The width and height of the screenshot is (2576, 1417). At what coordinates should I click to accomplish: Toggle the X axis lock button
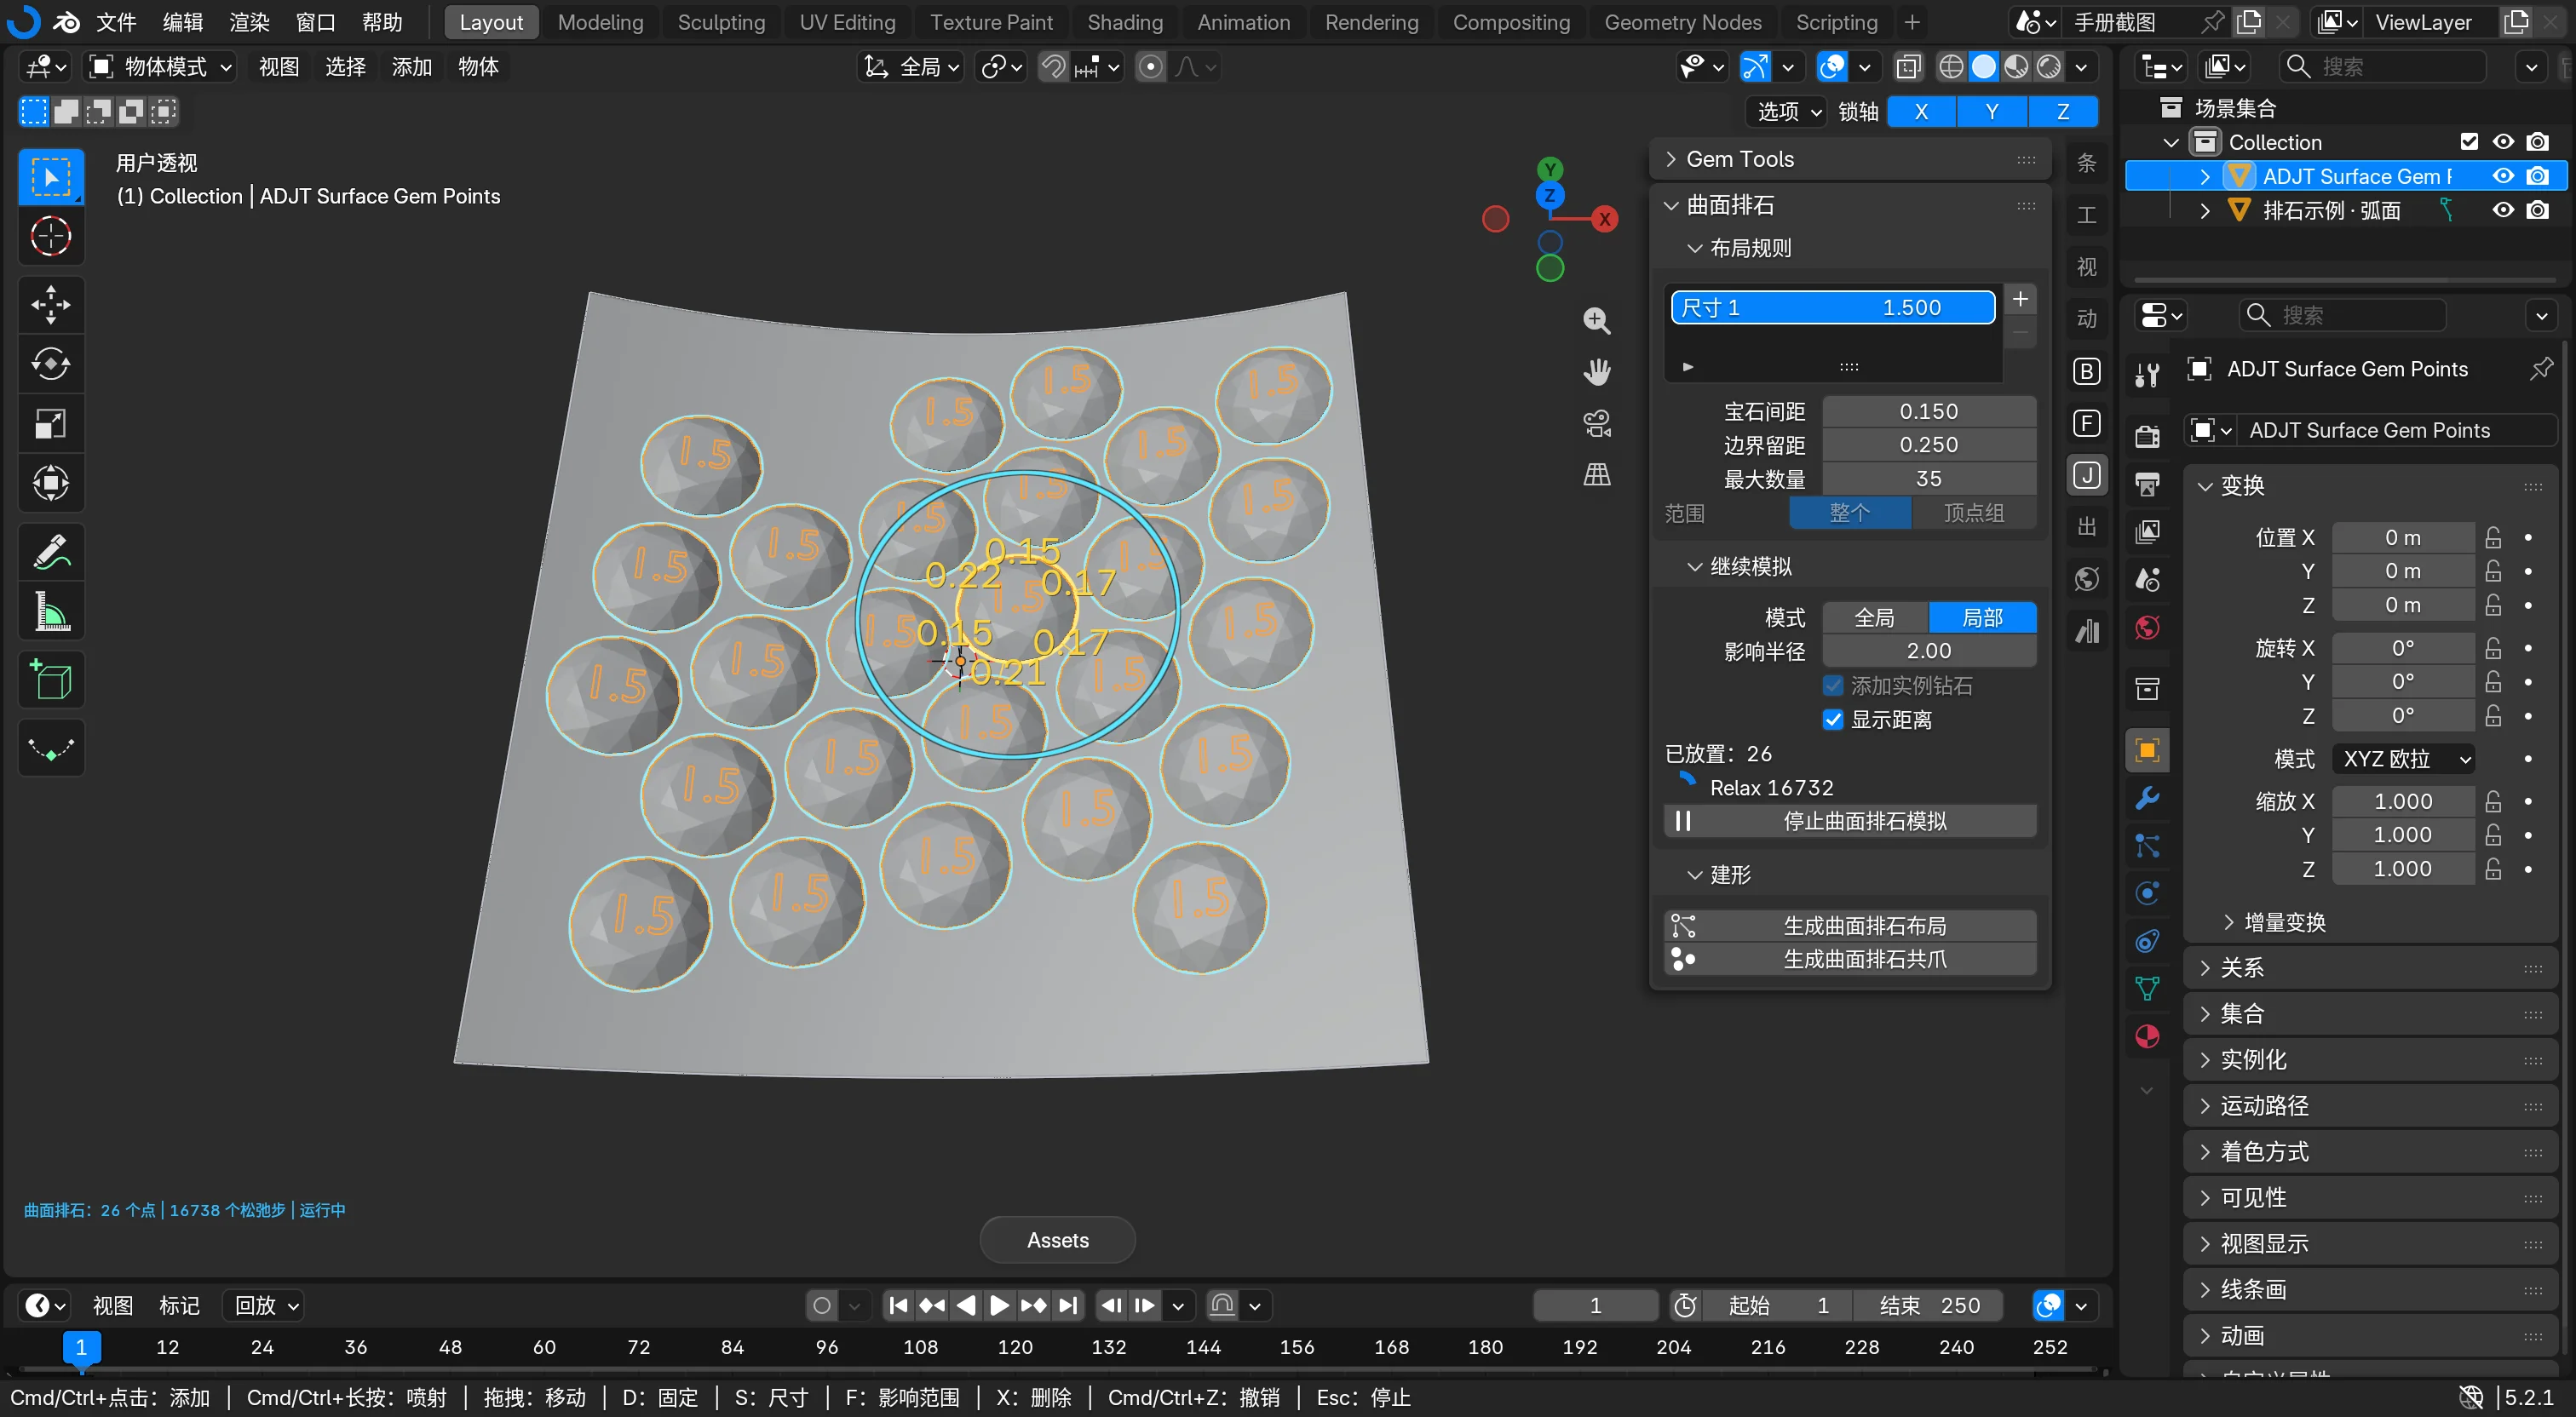pos(1921,112)
